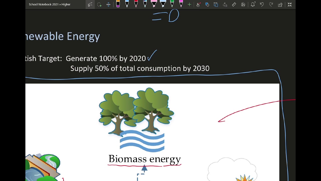This screenshot has height=181, width=321.
Task: Click the Ink to Text icon
Action: coord(225,5)
